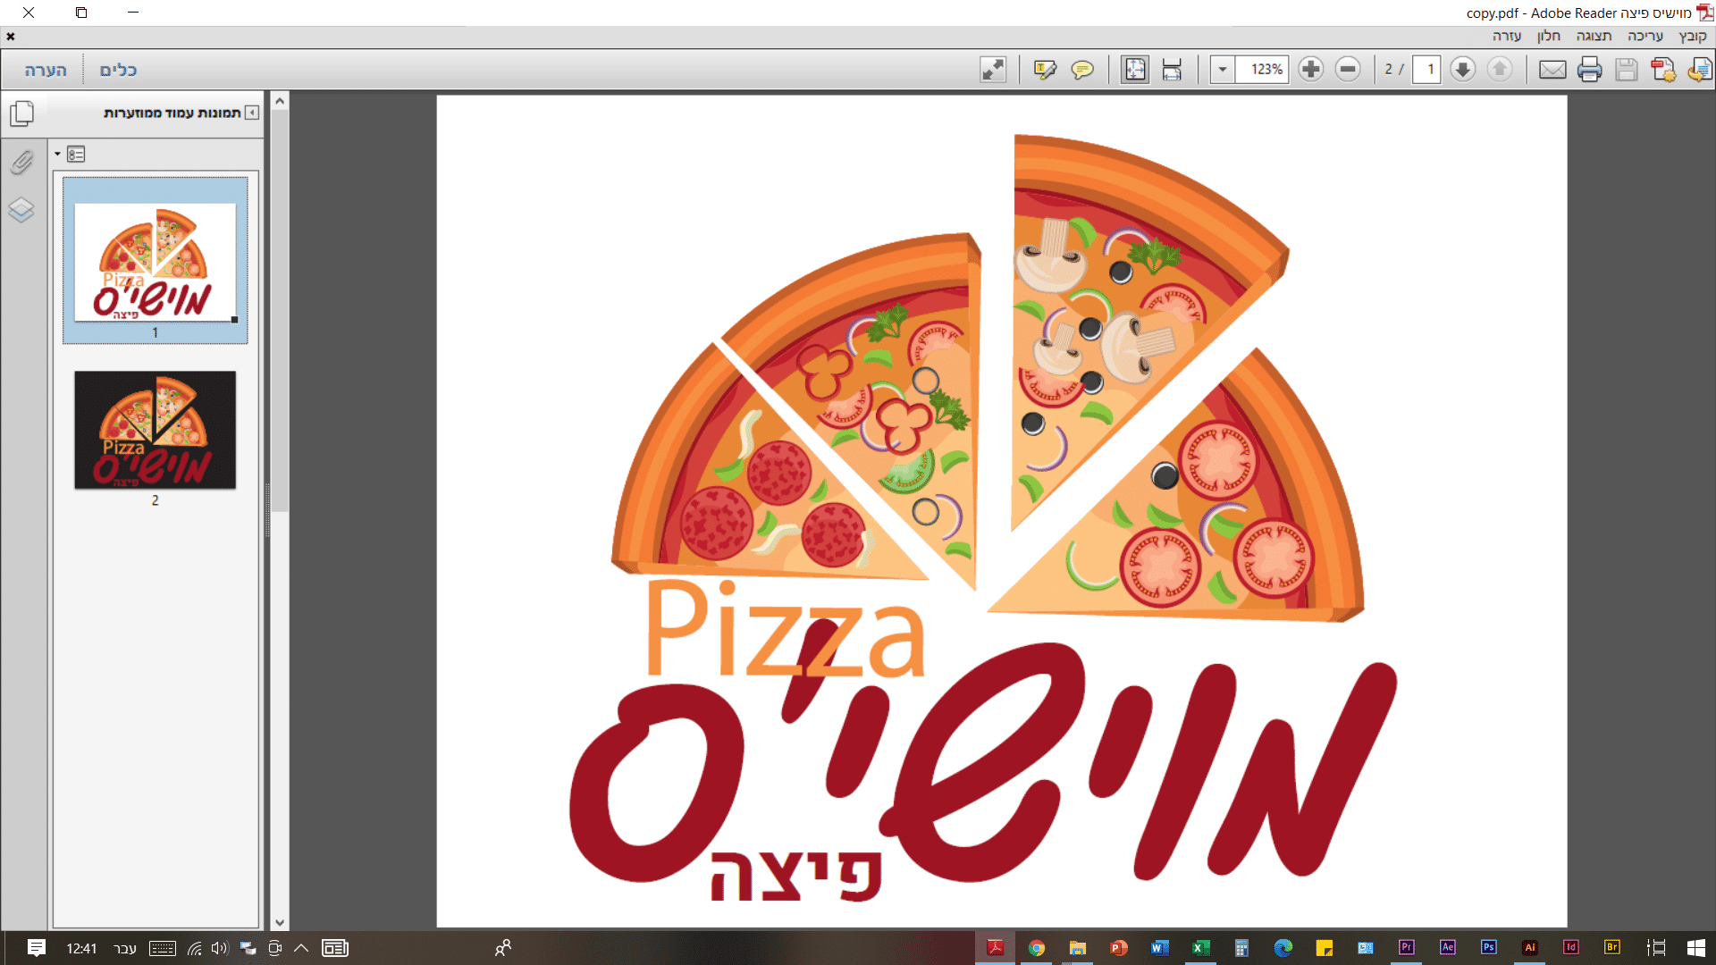Collapse the thumbnails panel with arrow

253,113
